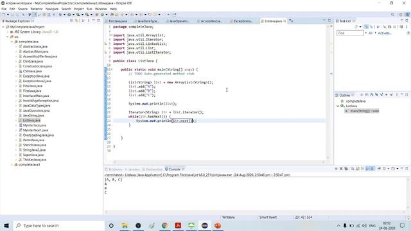Click Clear Console icon
Image resolution: width=411 pixels, height=231 pixels.
[353, 169]
